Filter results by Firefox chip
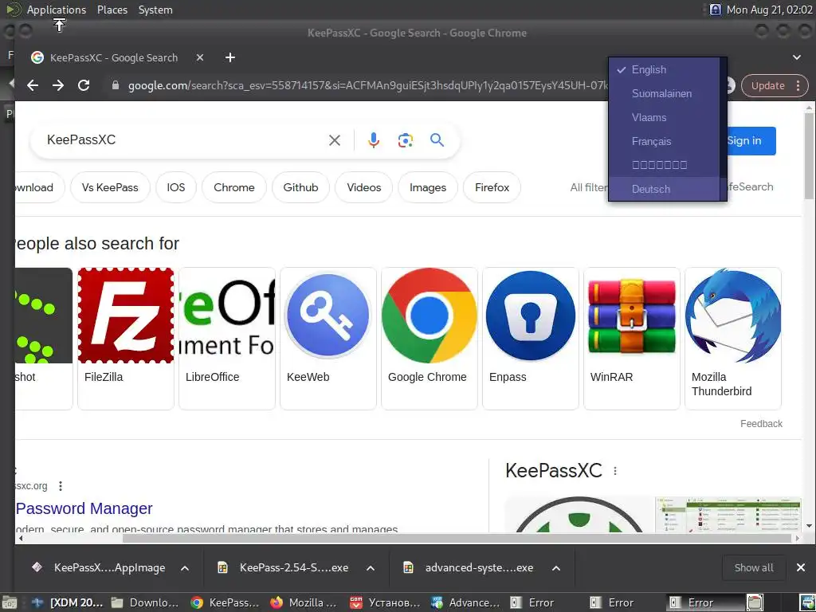 (492, 187)
